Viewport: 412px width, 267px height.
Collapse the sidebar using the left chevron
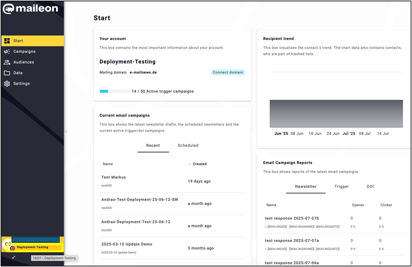pos(66,131)
